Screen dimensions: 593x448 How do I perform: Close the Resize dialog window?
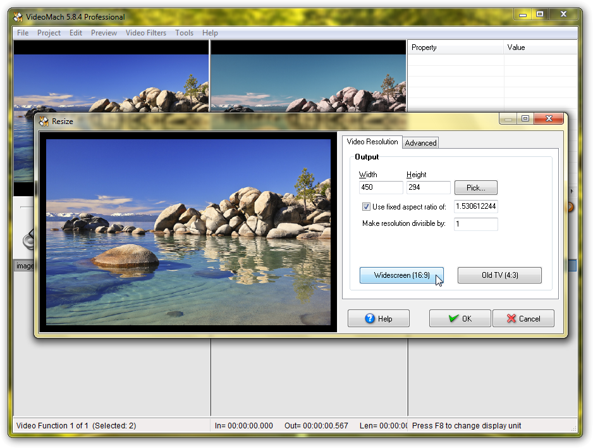point(548,118)
